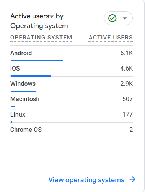Click the blue Android usage bar

[x=37, y=61]
